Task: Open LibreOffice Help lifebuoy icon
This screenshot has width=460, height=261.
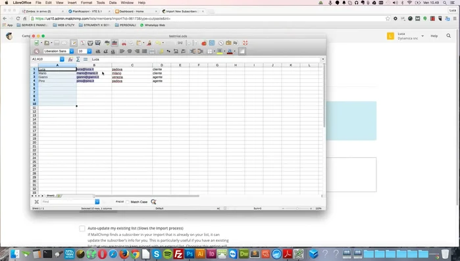Action: [x=245, y=43]
